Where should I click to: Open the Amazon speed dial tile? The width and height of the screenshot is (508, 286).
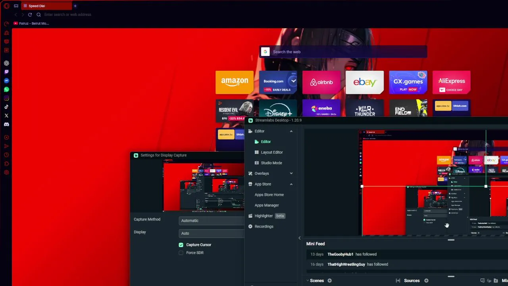click(235, 82)
